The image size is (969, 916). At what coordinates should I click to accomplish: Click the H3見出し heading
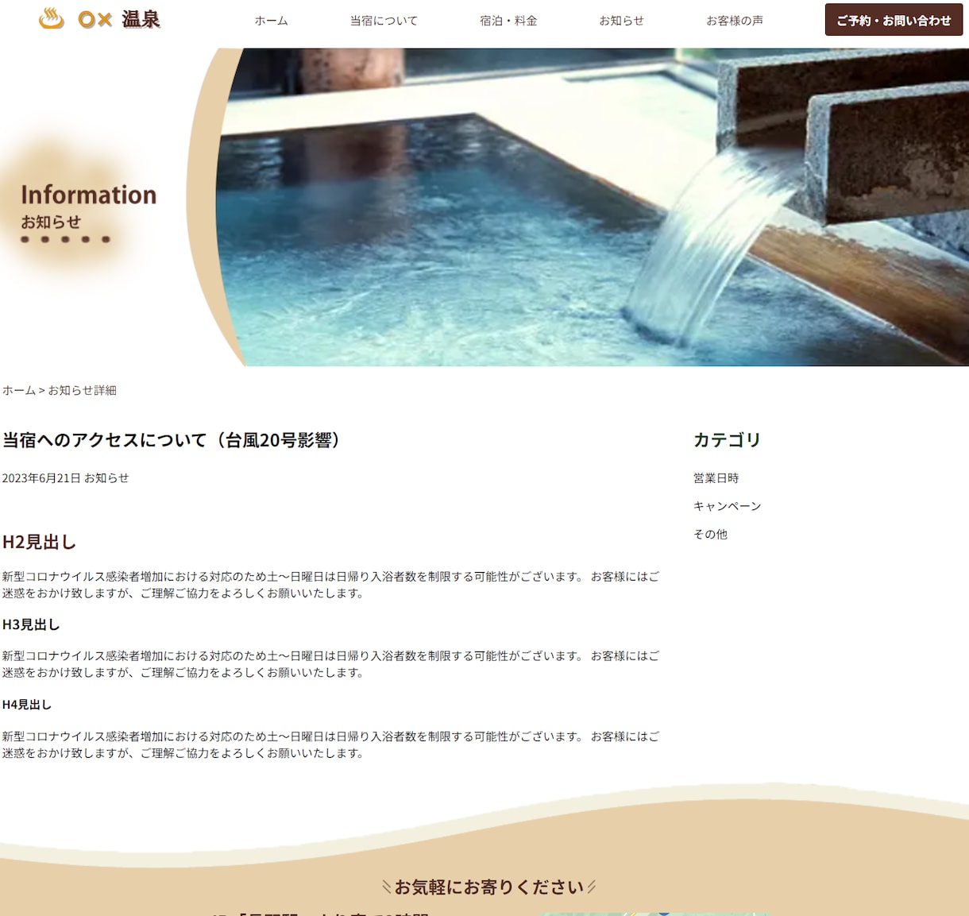[31, 624]
